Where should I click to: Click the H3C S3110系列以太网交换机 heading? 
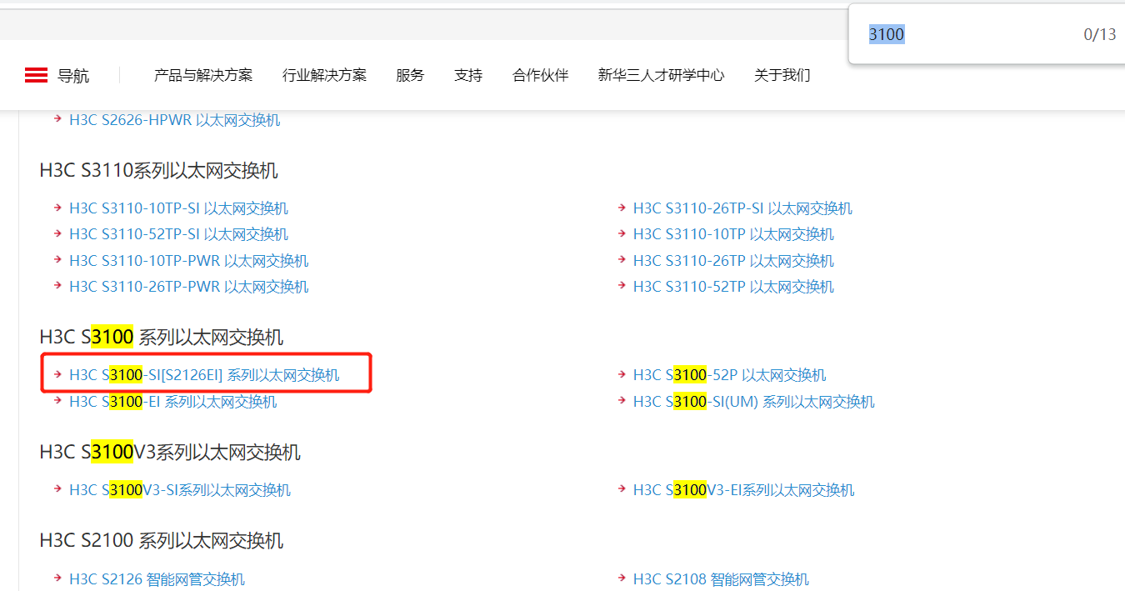pyautogui.click(x=158, y=171)
